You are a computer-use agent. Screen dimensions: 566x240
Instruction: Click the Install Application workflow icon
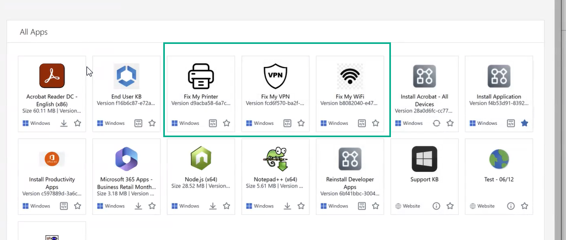499,76
